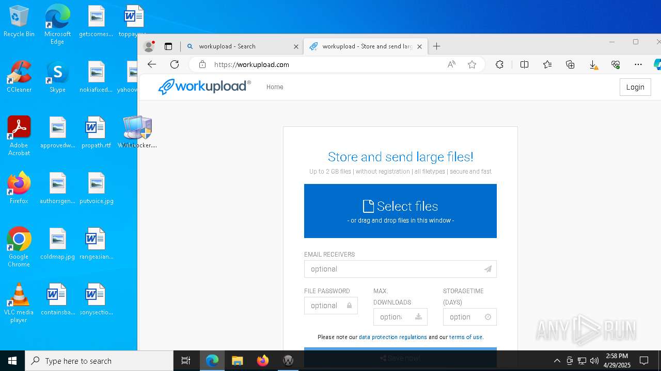Click Home in workupload navigation
Viewport: 661px width, 371px height.
pyautogui.click(x=275, y=87)
